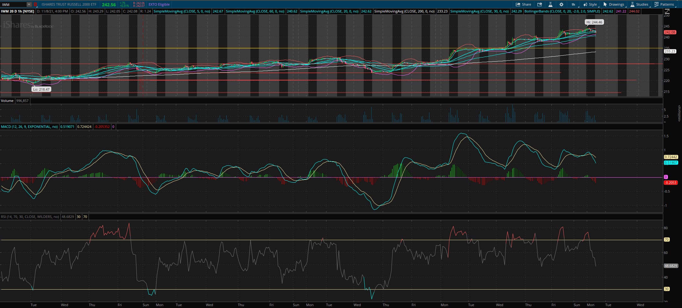This screenshot has height=308, width=682.
Task: Click the MACD (12, 26, 9, EXPONENTIAL) label
Action: pos(29,127)
